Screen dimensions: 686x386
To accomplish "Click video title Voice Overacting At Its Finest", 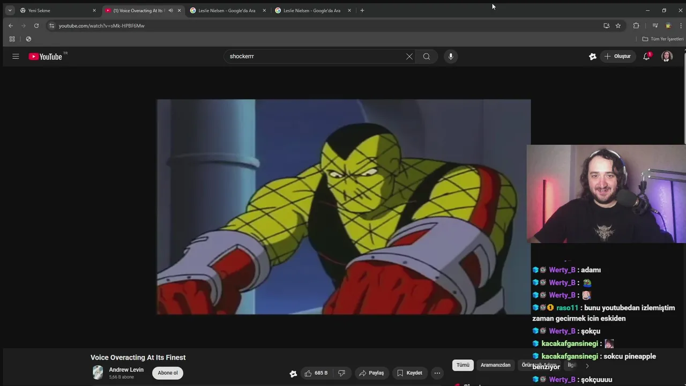I will [x=138, y=358].
